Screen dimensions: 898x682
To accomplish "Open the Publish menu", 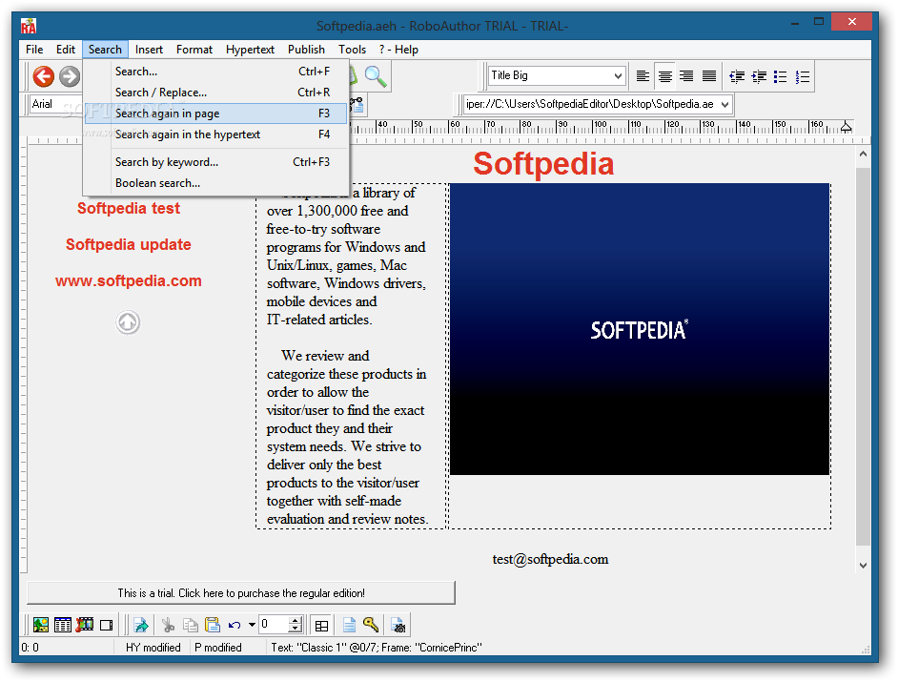I will pyautogui.click(x=306, y=50).
